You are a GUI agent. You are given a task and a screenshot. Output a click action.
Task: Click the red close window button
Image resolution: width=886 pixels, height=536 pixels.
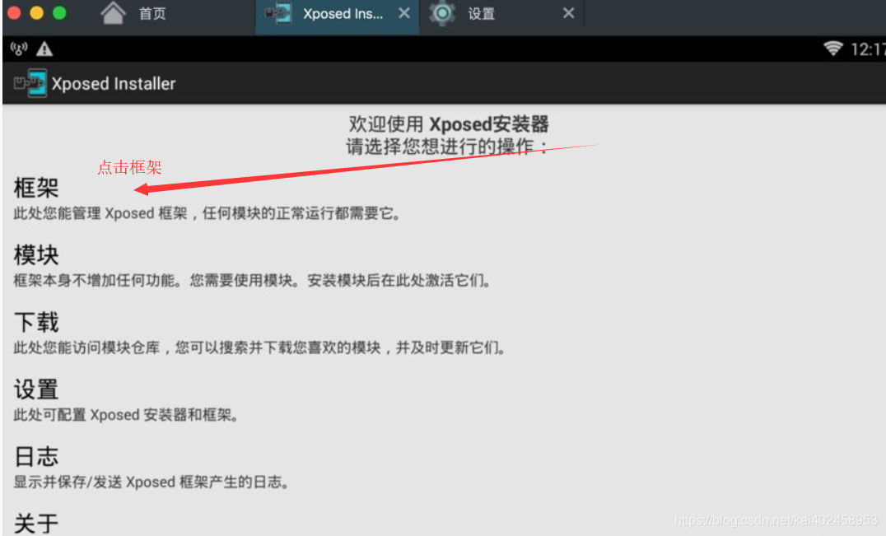click(x=14, y=13)
